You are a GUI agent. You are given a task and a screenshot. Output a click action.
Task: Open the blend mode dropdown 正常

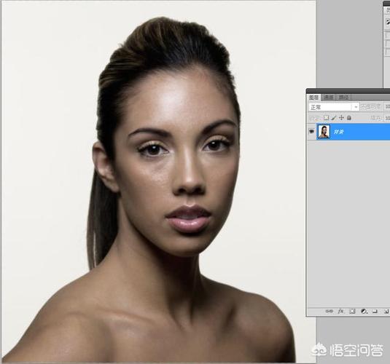tap(334, 107)
